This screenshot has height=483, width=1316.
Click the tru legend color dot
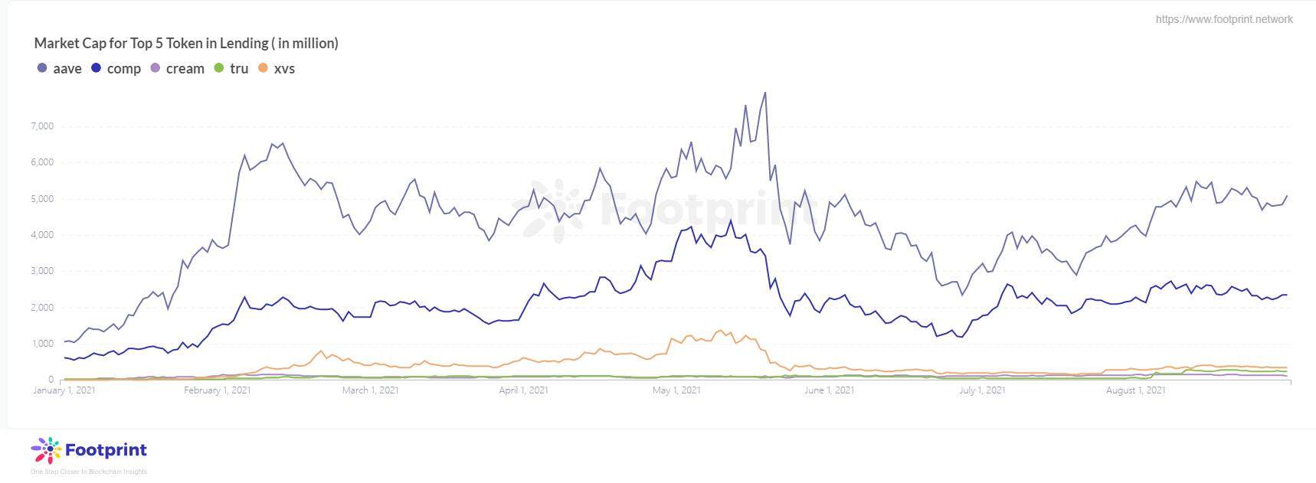tap(218, 68)
